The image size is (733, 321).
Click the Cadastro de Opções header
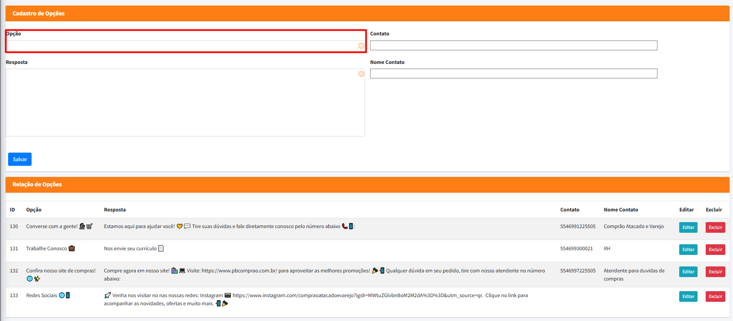(38, 14)
